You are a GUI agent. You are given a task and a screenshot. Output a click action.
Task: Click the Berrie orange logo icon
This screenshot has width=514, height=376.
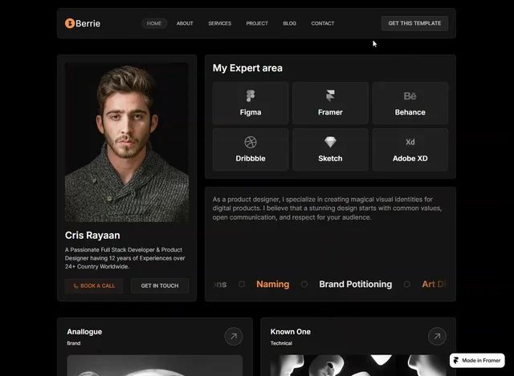tap(70, 23)
